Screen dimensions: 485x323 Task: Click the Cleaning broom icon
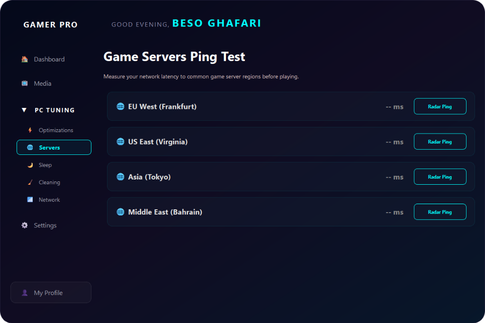pyautogui.click(x=30, y=182)
